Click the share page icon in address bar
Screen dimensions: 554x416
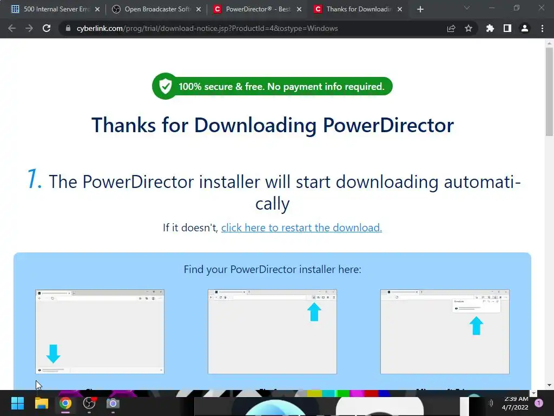coord(451,28)
